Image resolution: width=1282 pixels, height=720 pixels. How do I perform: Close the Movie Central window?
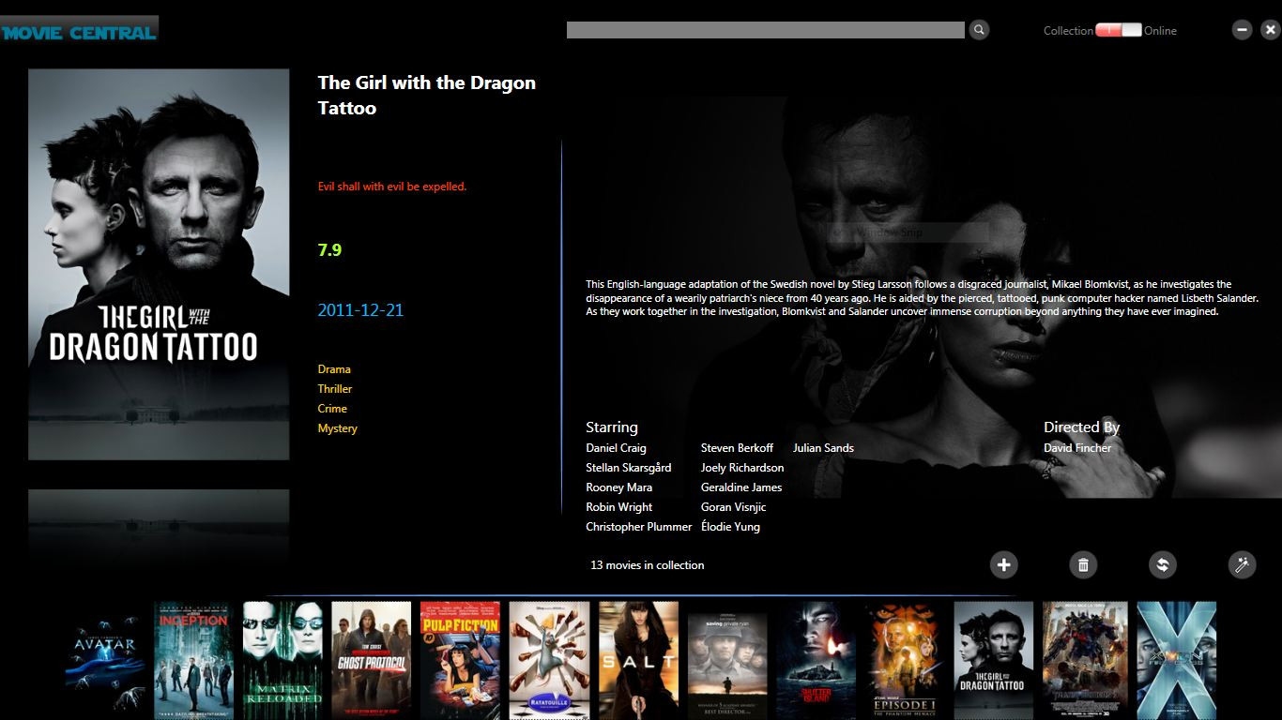pos(1270,30)
